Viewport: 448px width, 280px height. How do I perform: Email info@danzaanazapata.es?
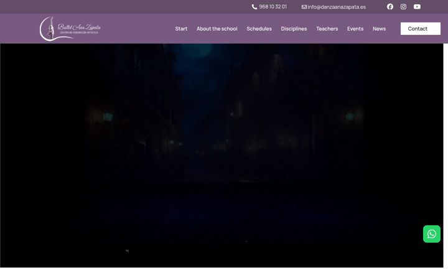tap(337, 7)
